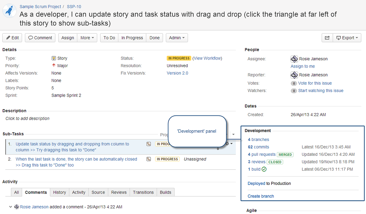Click the Sample Scrum Project breadcrumb
The image size is (366, 214).
(x=40, y=6)
